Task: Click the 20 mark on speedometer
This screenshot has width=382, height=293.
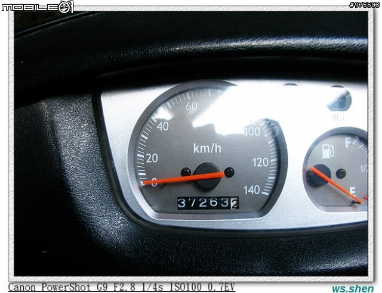Action: [152, 158]
